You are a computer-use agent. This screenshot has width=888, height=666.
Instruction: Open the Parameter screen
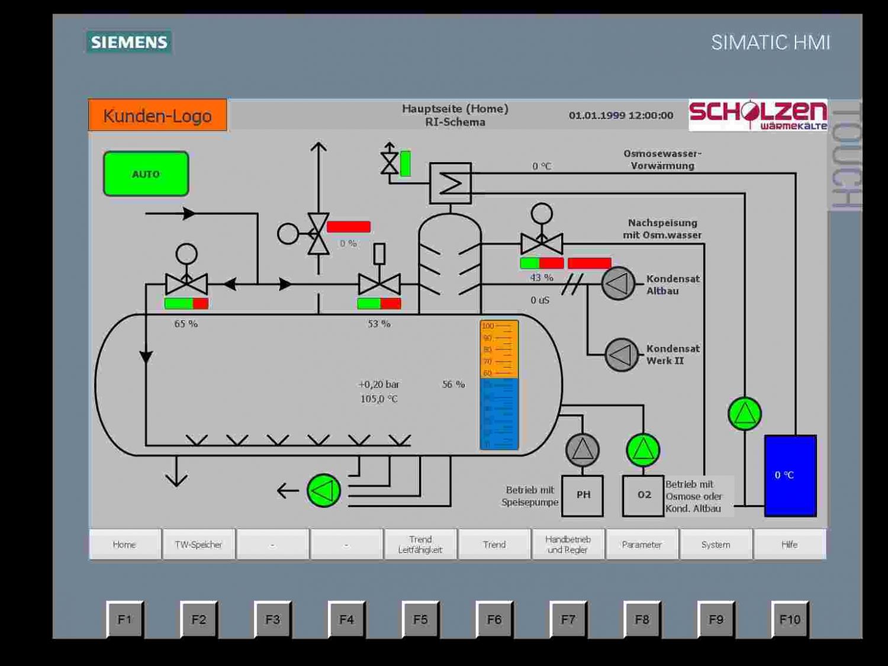point(642,545)
